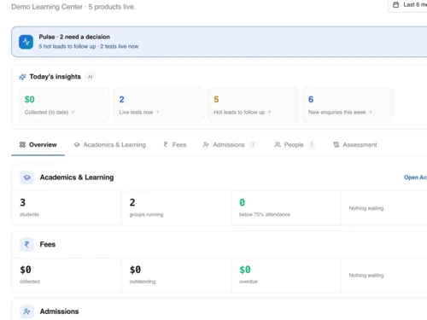Image resolution: width=427 pixels, height=320 pixels.
Task: Click the person-plus icon in Admissions tab
Action: pos(206,144)
